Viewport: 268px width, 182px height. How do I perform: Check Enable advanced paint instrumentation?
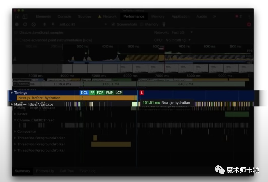(x=16, y=40)
